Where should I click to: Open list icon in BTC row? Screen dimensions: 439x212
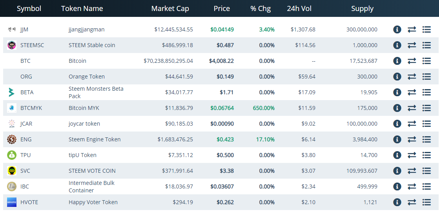tap(426, 61)
